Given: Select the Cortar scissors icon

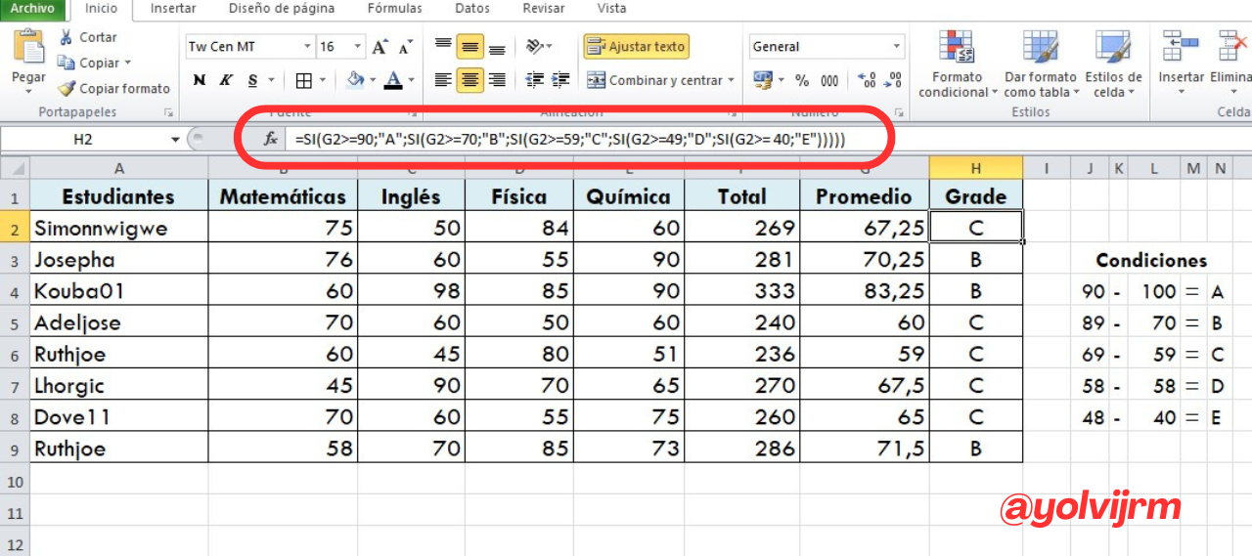Looking at the screenshot, I should (66, 37).
